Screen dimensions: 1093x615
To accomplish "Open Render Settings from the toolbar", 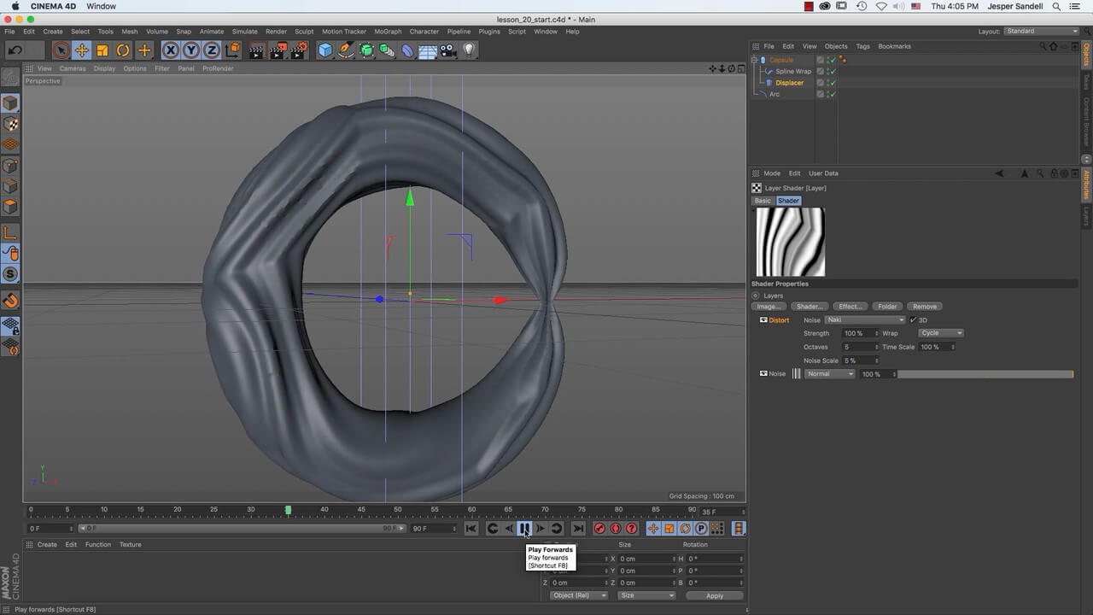I will coord(297,50).
